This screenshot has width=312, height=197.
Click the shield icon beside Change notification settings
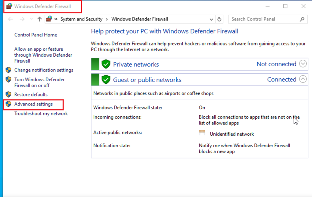(x=8, y=70)
